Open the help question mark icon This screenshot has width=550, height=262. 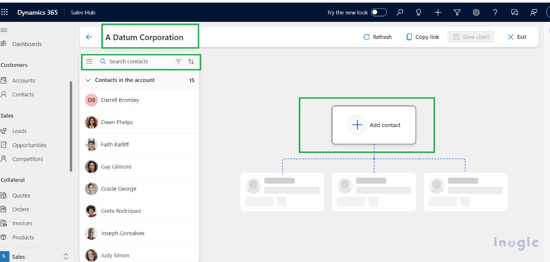495,12
